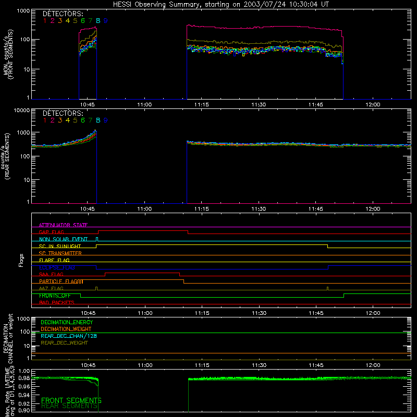The image size is (417, 417).
Task: Click the 10000 y-axis value on the rear segments plot
Action: (x=22, y=110)
